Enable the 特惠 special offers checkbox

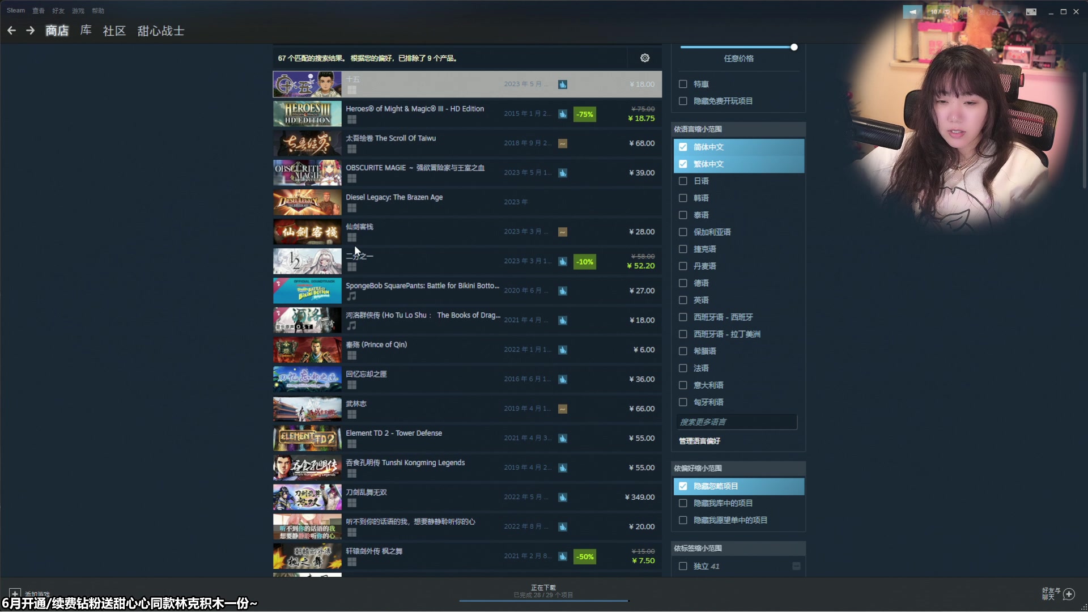point(683,84)
